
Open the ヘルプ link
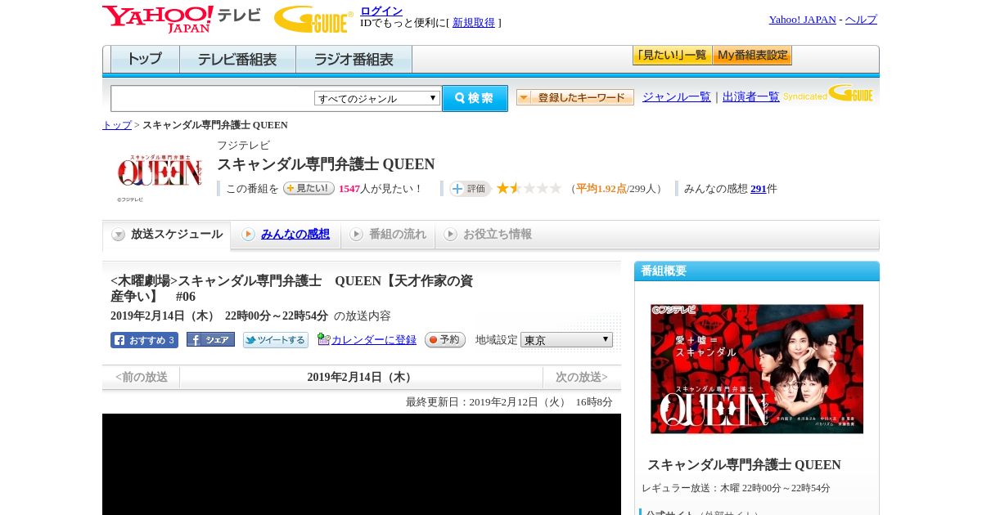861,20
